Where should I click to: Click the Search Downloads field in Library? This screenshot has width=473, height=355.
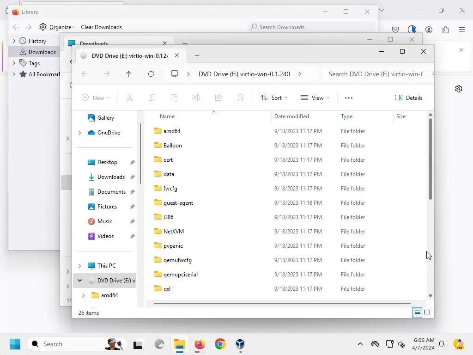click(x=311, y=27)
